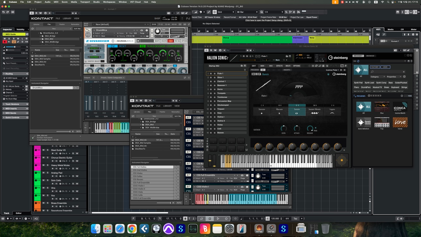Activate the cycle loop button in transport
This screenshot has height=237, width=421.
point(201,219)
